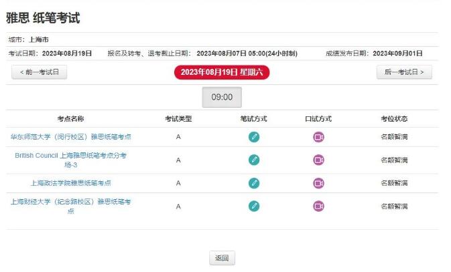This screenshot has width=451, height=272.
Task: Click exam type A in British Council row
Action: (178, 160)
